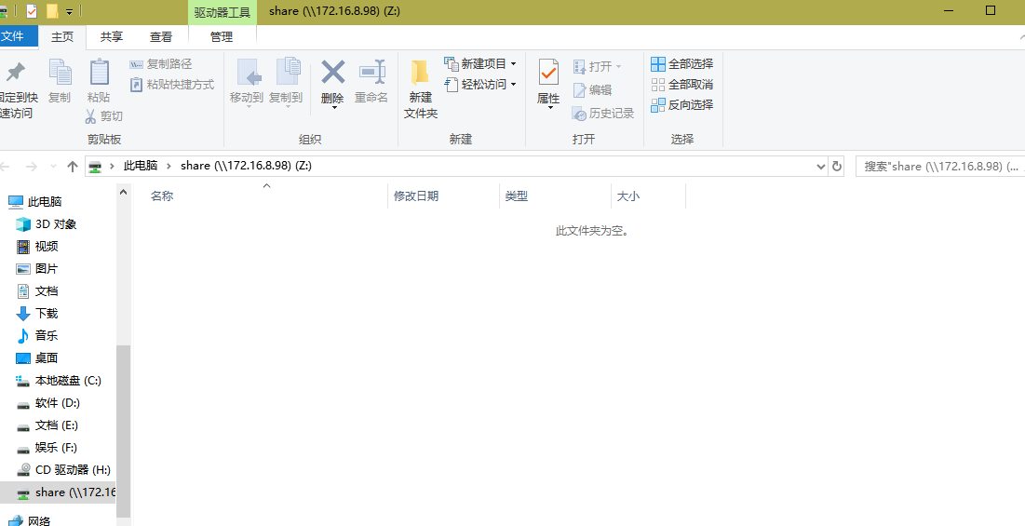Click 粘贴快捷方式 (Paste shortcut)
The image size is (1025, 526).
click(x=172, y=85)
